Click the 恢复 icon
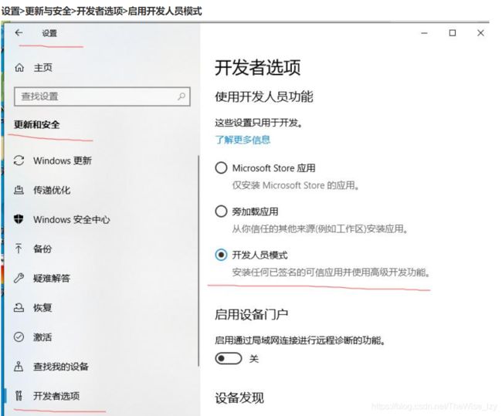Screen dimensions: 502x416 tap(19, 307)
